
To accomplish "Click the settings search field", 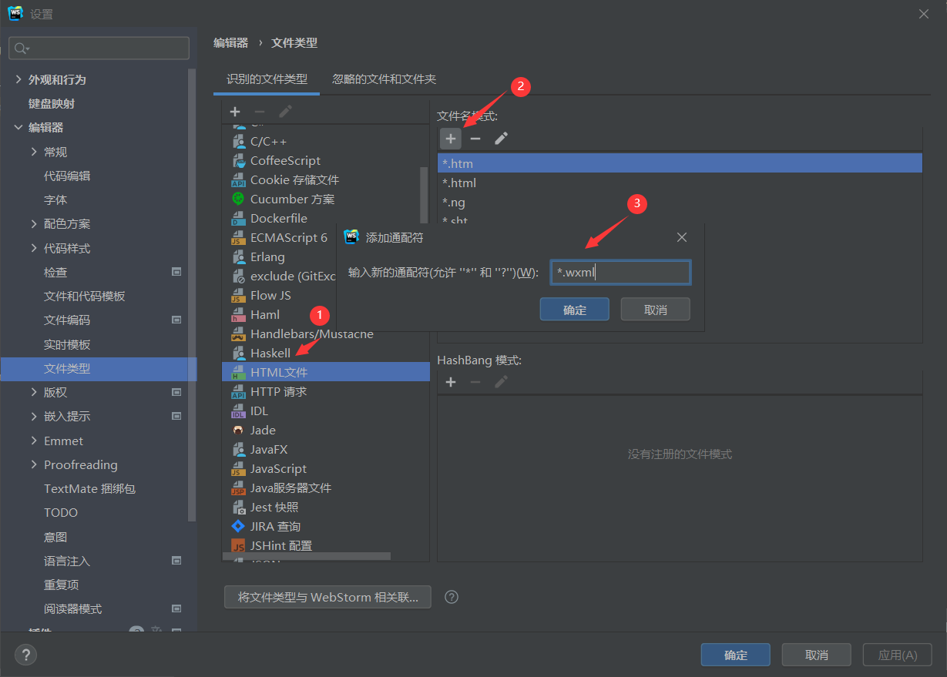I will tap(99, 49).
